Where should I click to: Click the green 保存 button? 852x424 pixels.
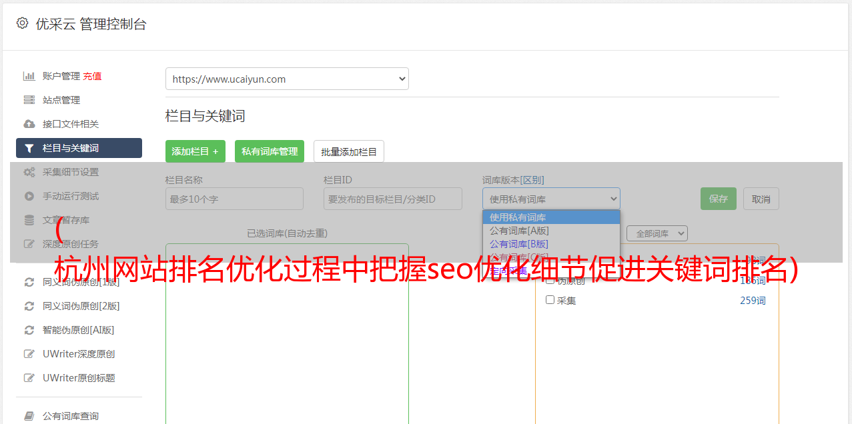(x=719, y=199)
